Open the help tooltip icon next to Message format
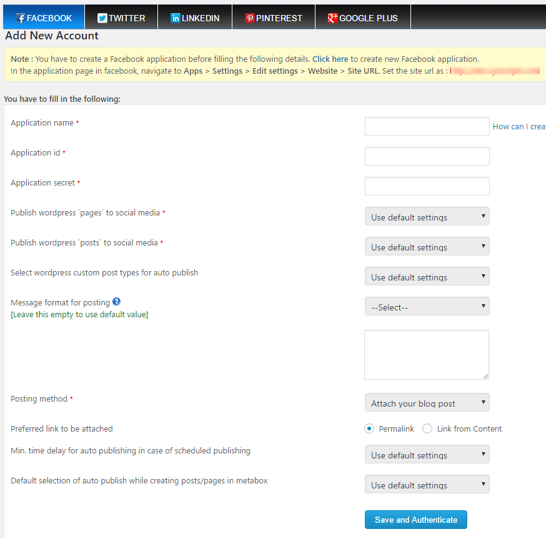The width and height of the screenshot is (546, 539). (x=116, y=302)
